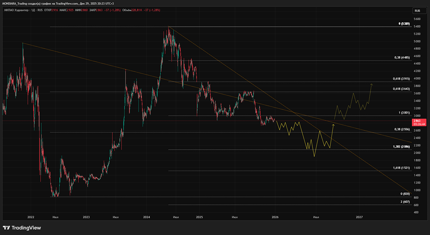Click the -37 (-1,28%) price change after ЗАКР
430x235 pixels.
[112, 10]
